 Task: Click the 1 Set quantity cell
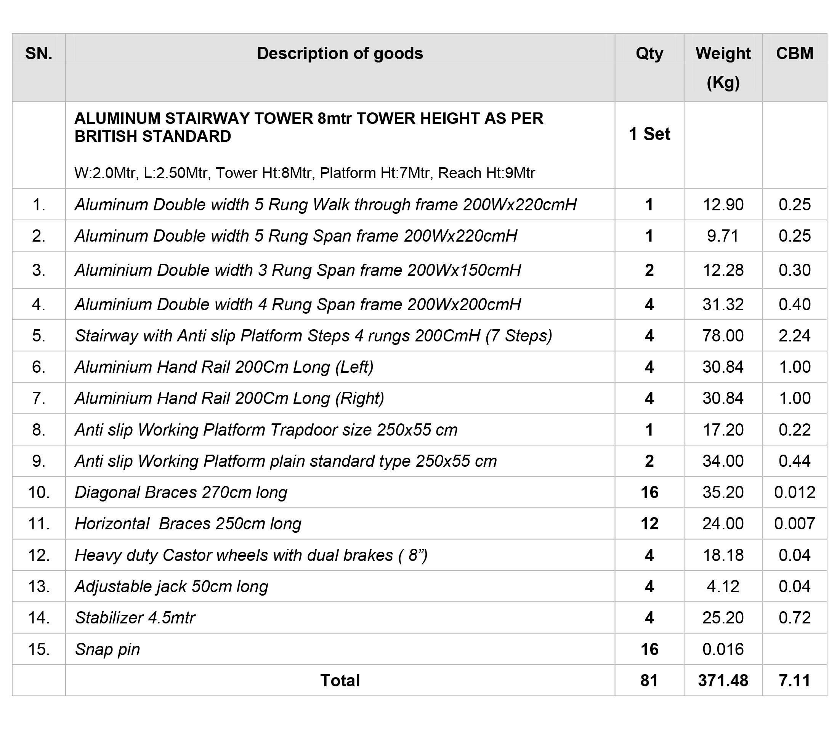[649, 134]
